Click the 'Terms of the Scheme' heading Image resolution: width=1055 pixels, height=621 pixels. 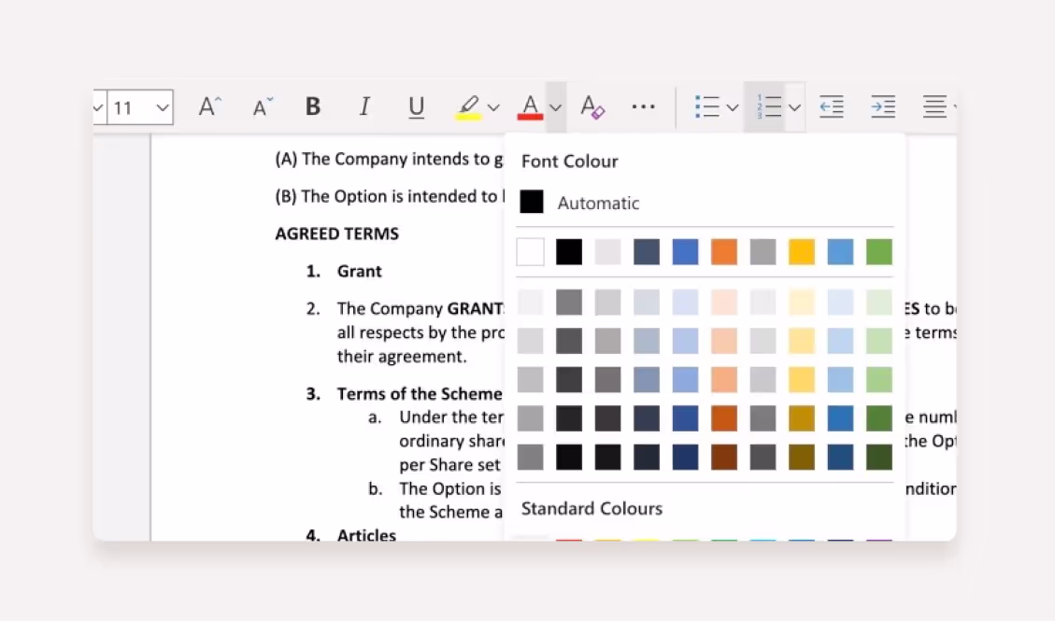click(x=420, y=394)
